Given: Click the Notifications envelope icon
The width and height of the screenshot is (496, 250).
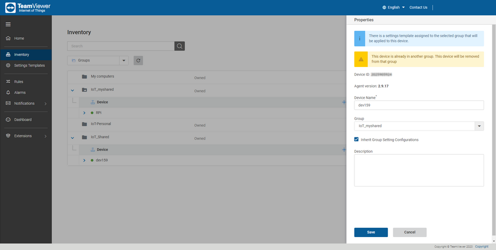Looking at the screenshot, I should (8, 103).
